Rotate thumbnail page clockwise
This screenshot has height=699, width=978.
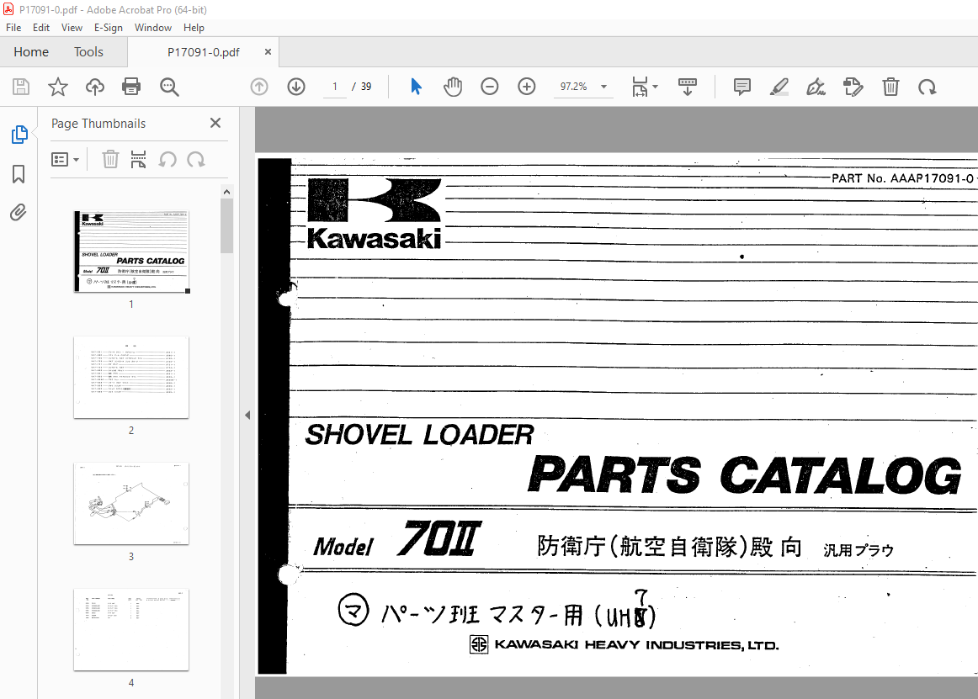click(x=196, y=160)
